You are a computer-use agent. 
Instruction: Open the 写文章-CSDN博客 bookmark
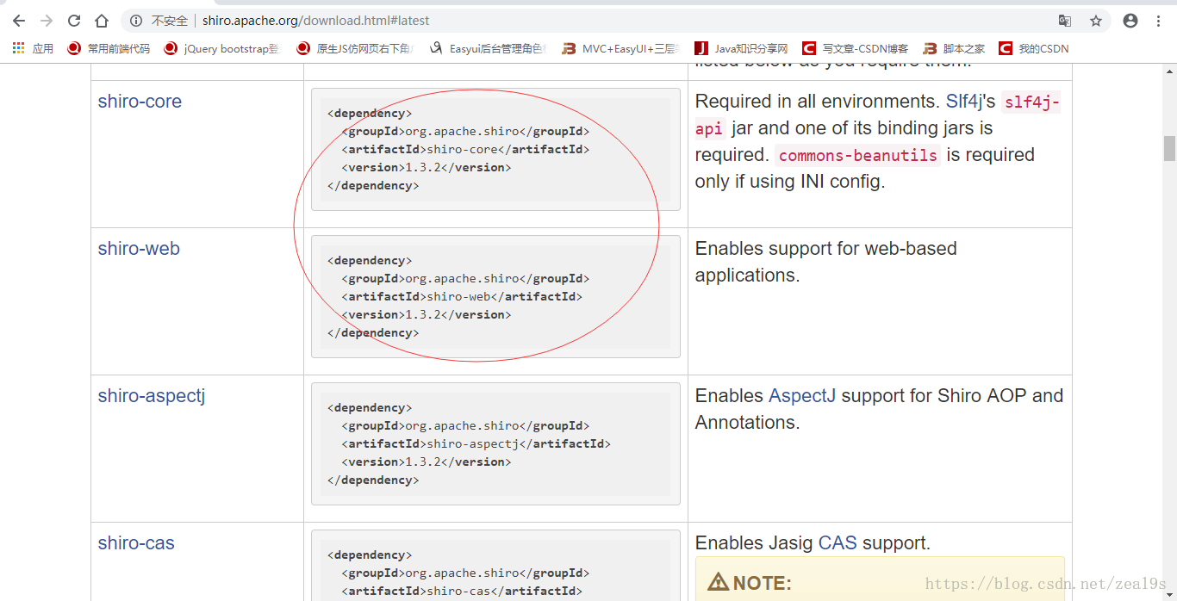click(855, 48)
